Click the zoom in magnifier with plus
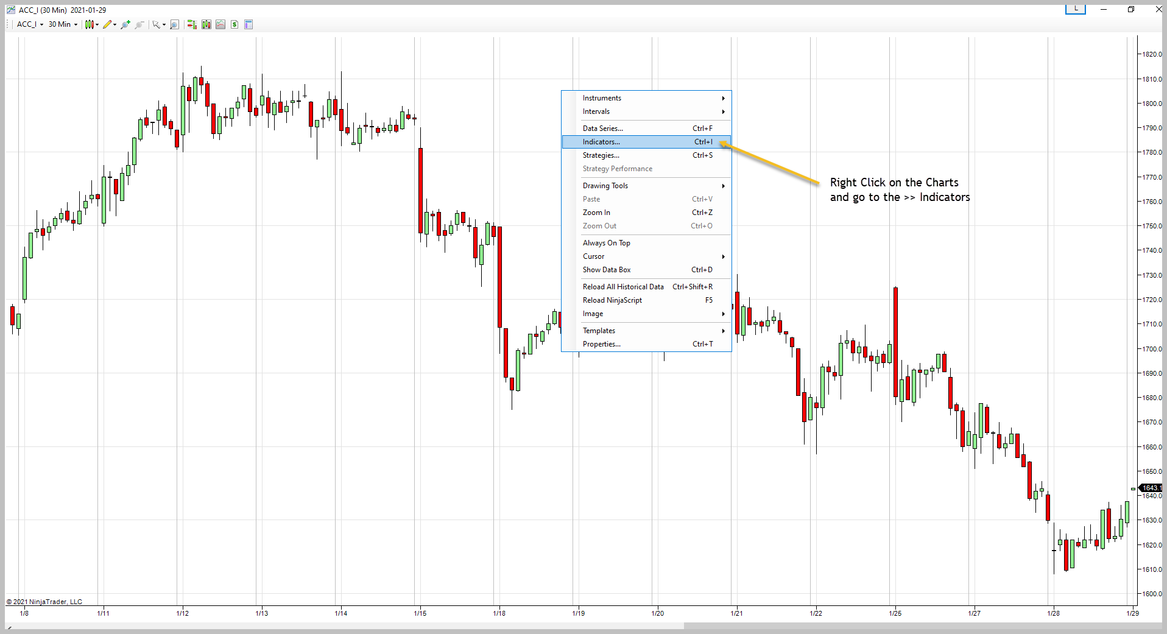This screenshot has width=1167, height=634. coord(125,24)
